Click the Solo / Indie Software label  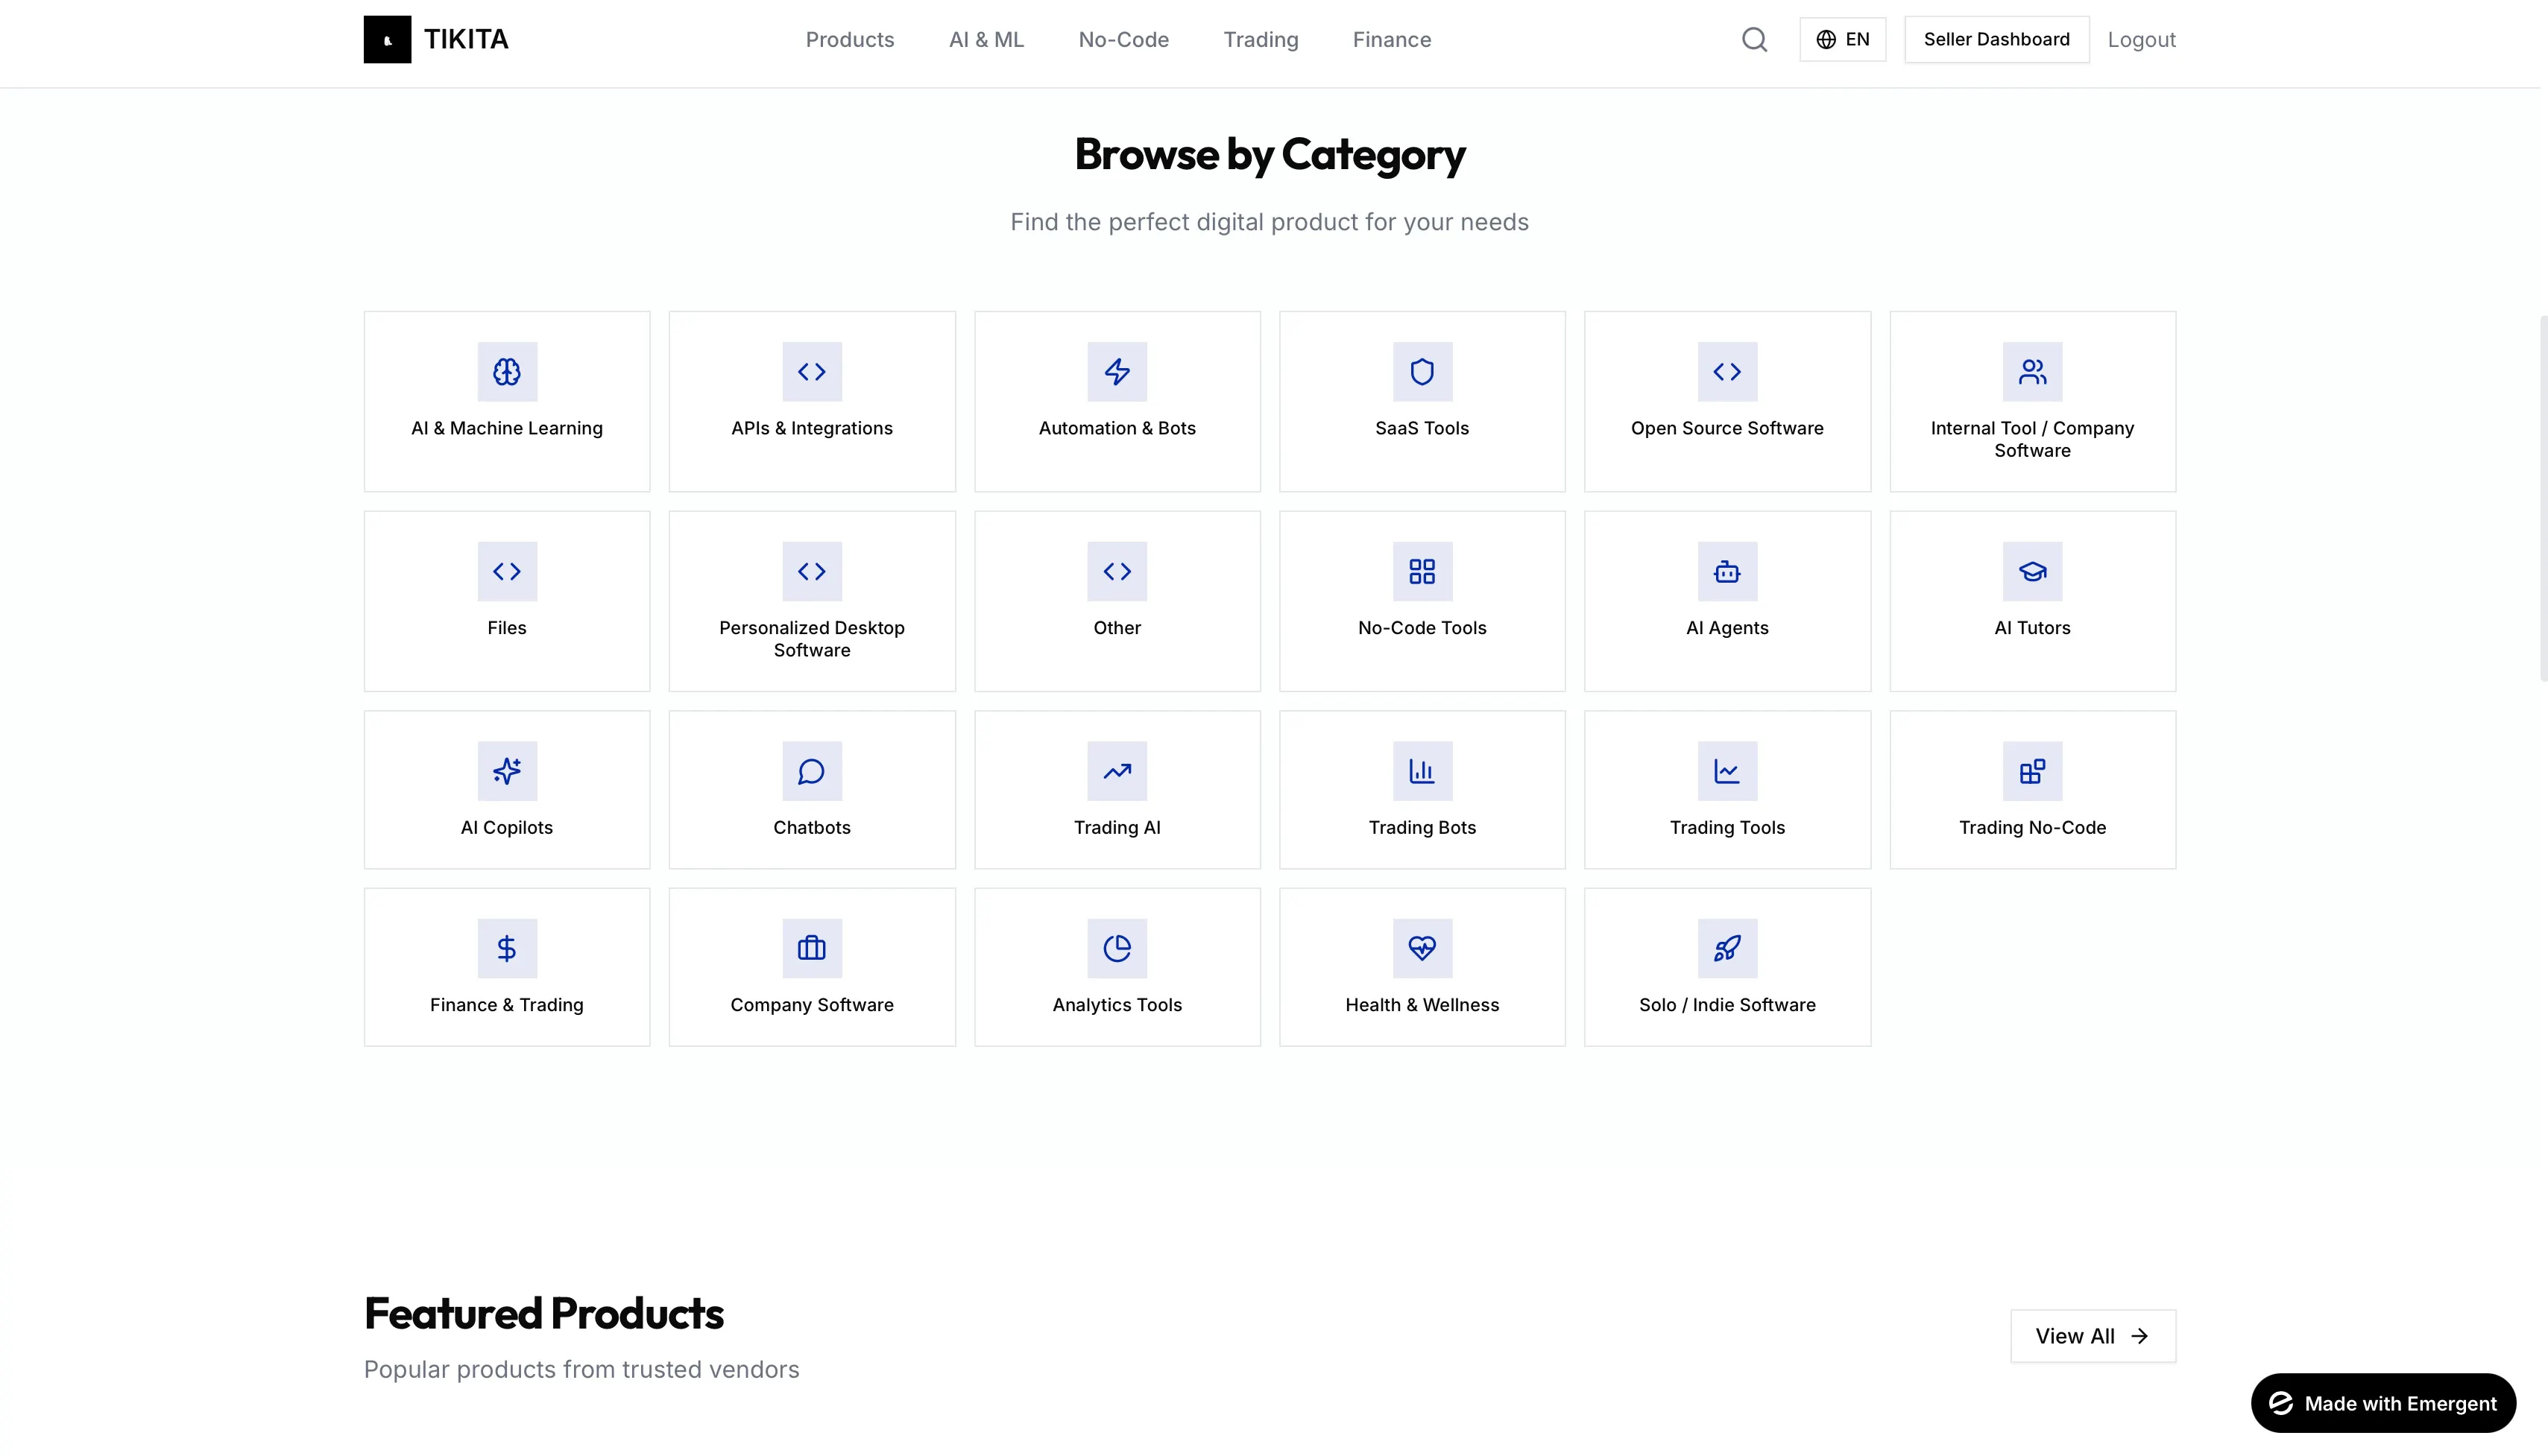click(1726, 1005)
